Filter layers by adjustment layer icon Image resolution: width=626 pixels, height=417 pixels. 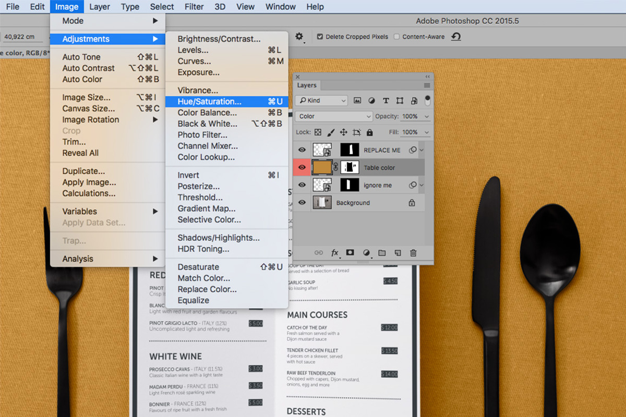(x=371, y=101)
